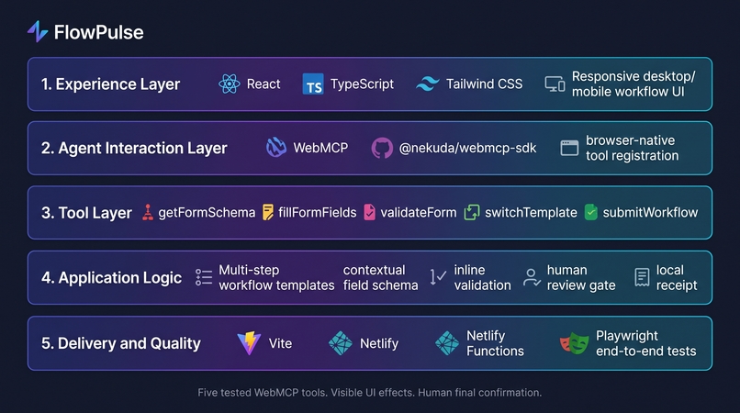Click the 'human review gate' text
The height and width of the screenshot is (413, 740).
click(581, 277)
